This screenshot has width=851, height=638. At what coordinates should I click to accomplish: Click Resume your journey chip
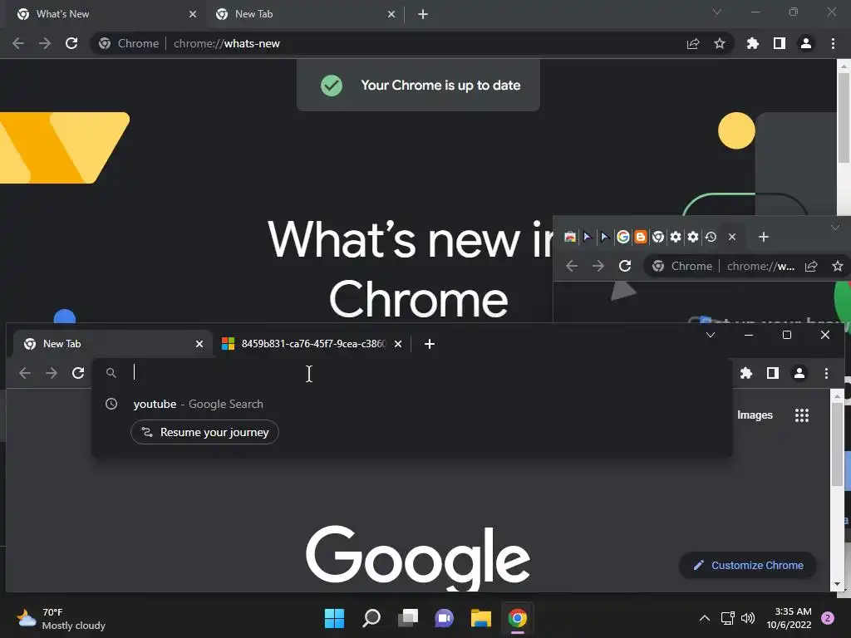click(204, 432)
